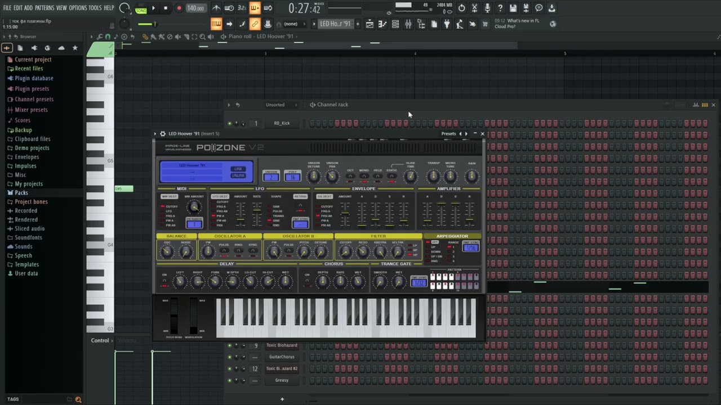Screen dimensions: 721x405
Task: Open the FILE menu
Action: 7,8
